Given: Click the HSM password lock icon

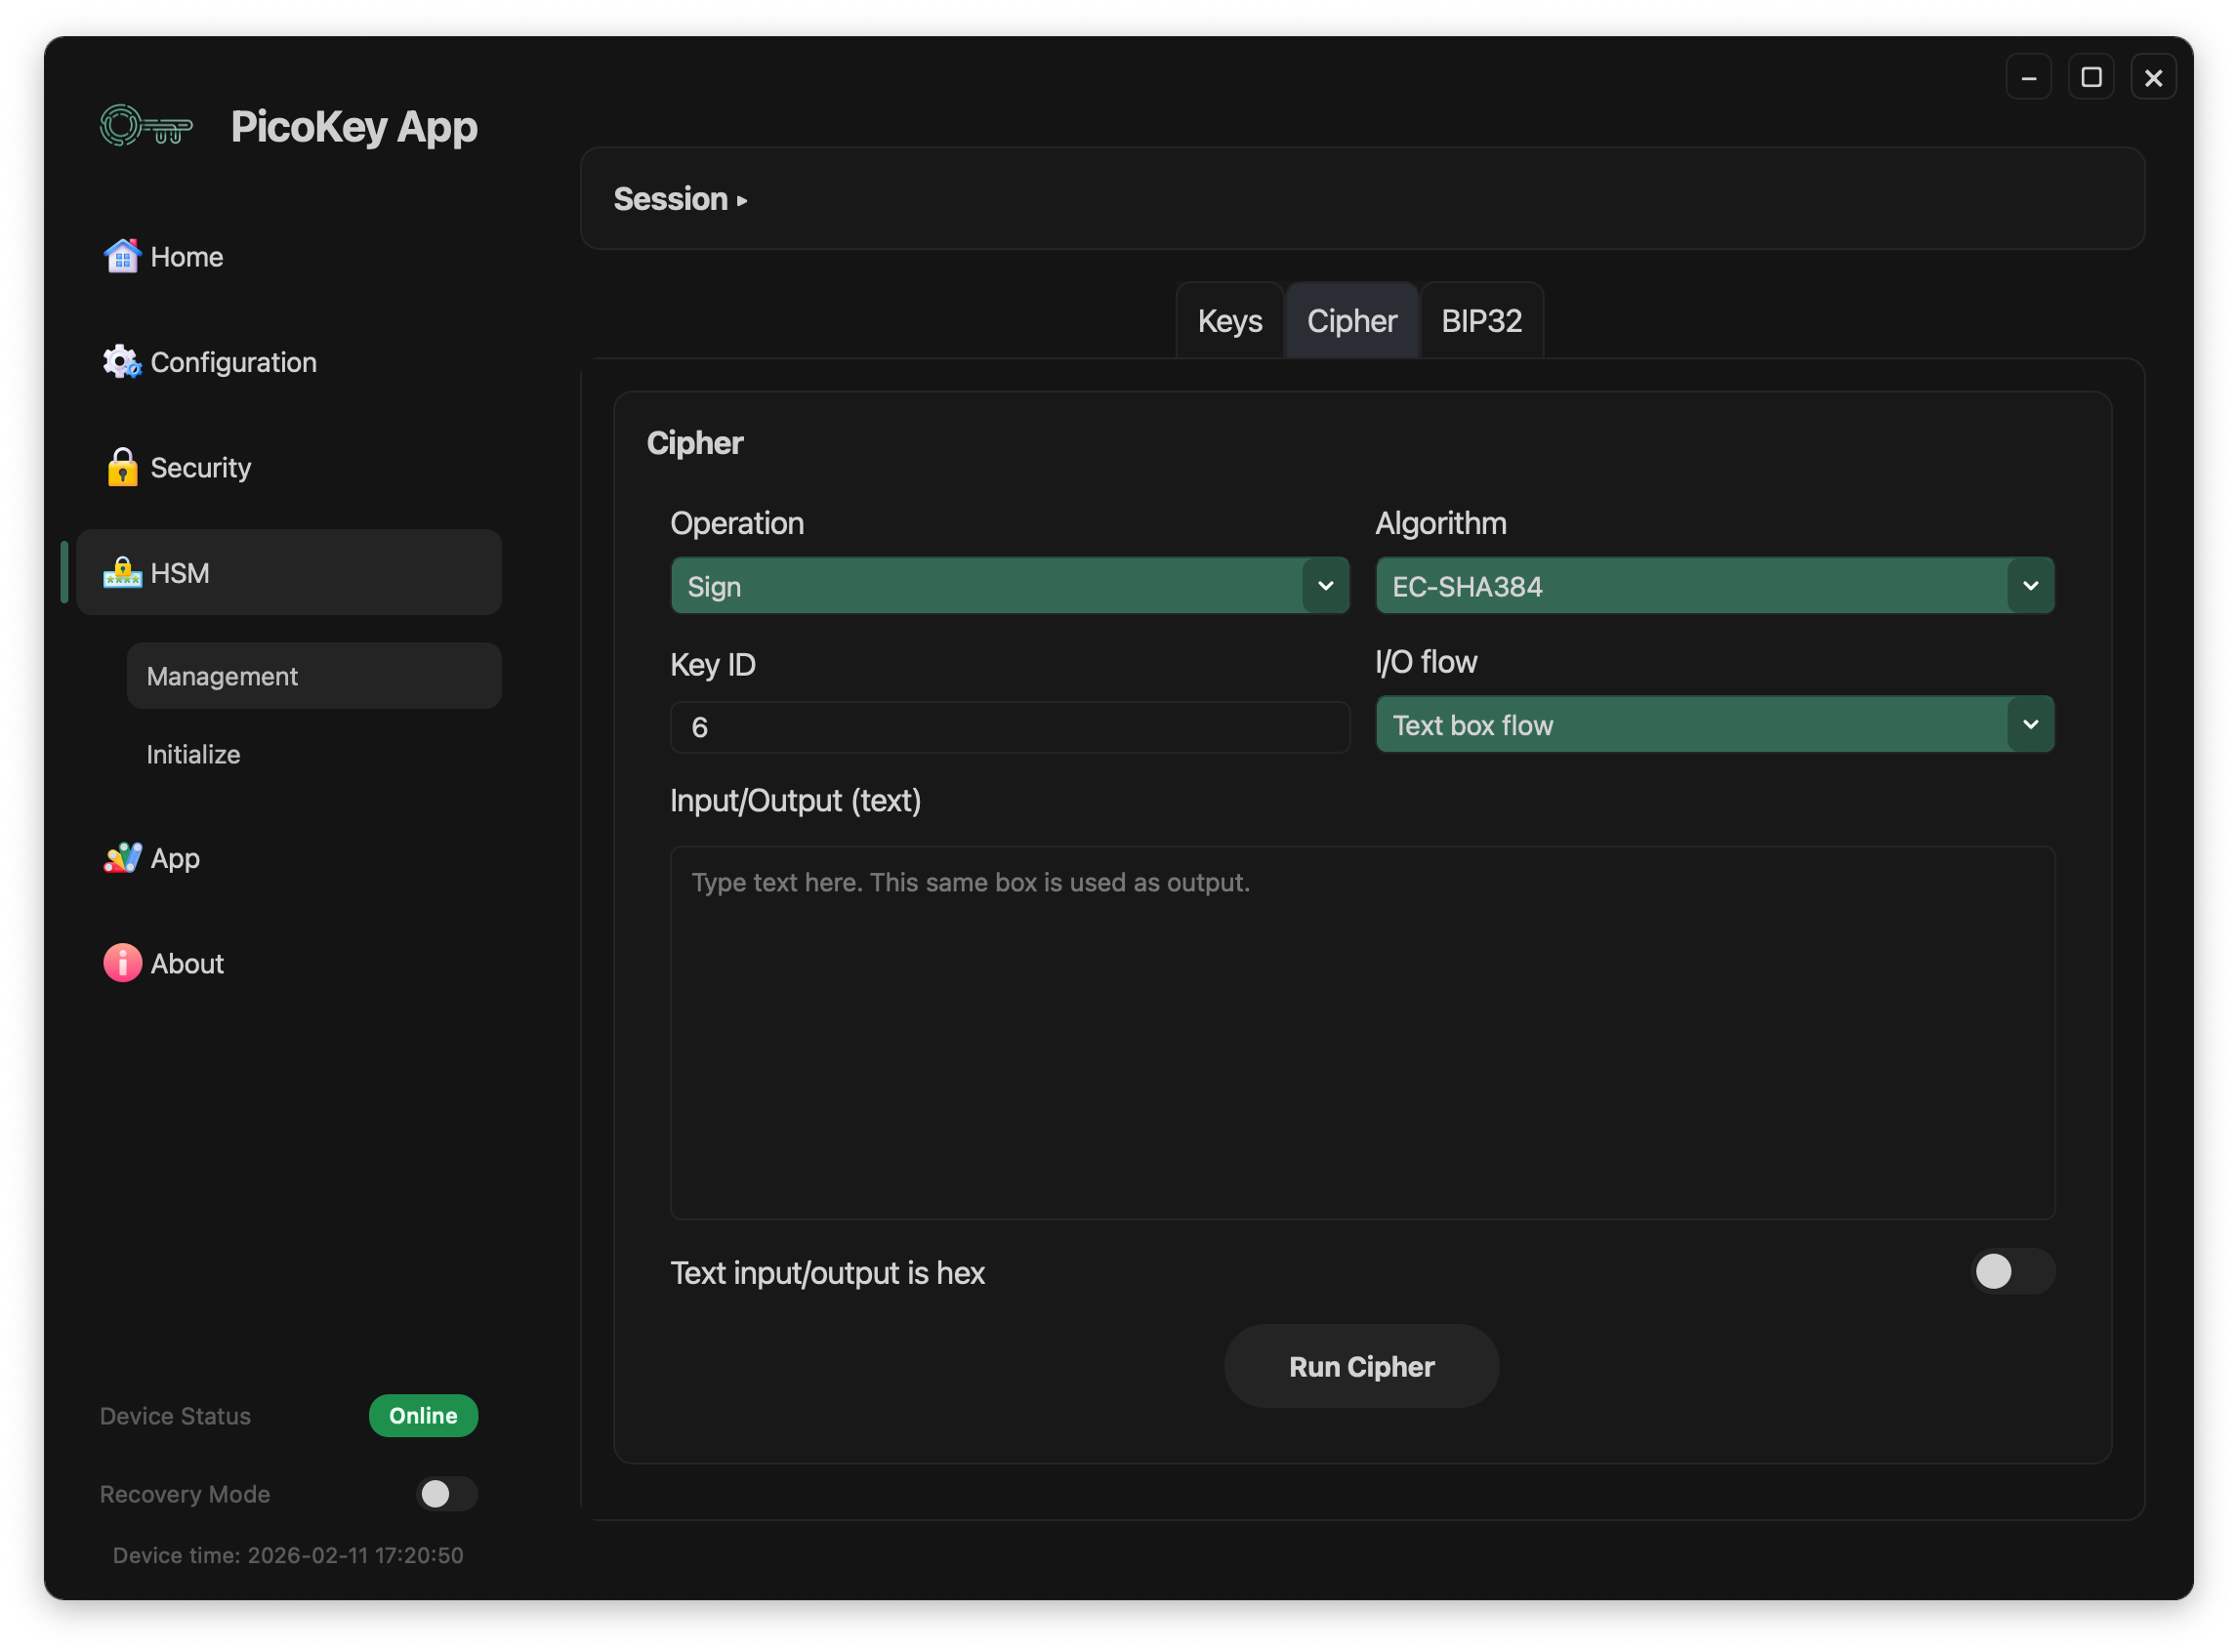Looking at the screenshot, I should click(122, 573).
